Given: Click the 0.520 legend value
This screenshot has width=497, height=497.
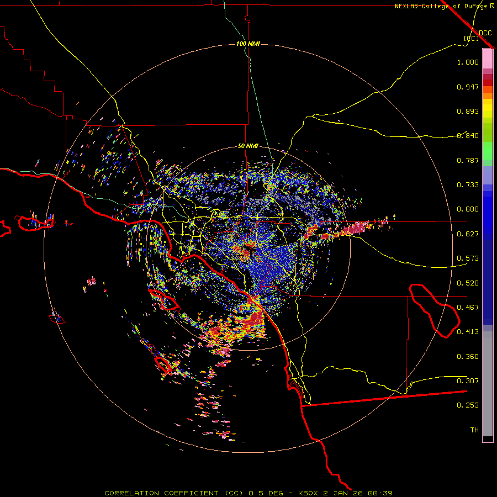Looking at the screenshot, I should pos(468,283).
